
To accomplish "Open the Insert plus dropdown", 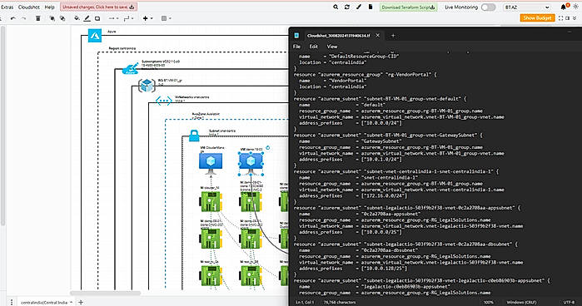I will pos(147,18).
